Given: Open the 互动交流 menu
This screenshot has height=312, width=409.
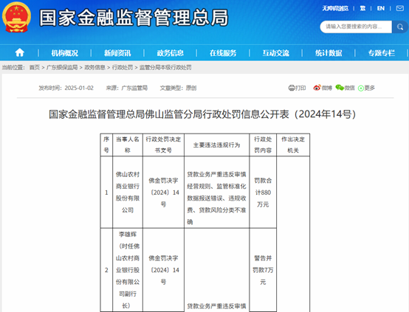Looking at the screenshot, I should tap(275, 53).
